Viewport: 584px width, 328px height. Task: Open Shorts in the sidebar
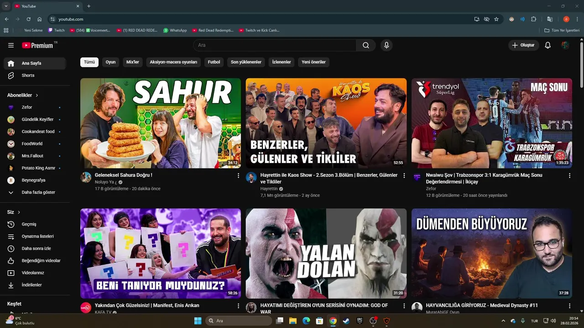(35, 75)
